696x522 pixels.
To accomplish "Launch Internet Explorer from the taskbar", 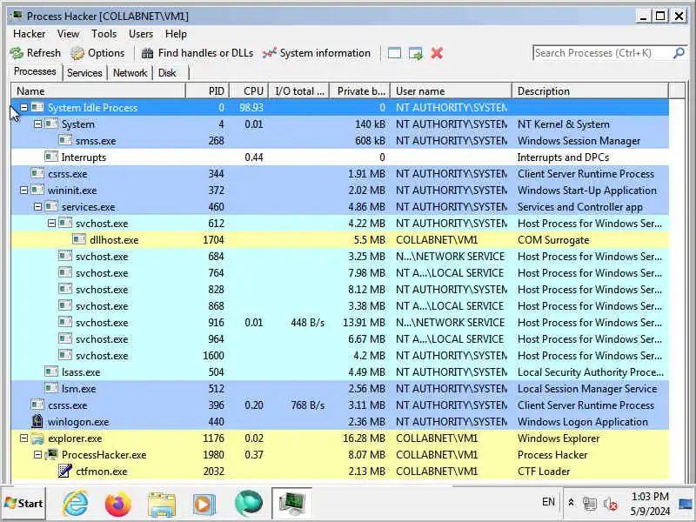I will [x=76, y=504].
